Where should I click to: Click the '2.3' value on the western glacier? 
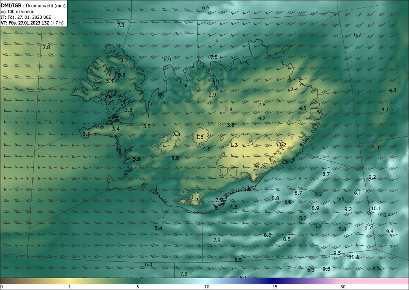click(x=176, y=134)
